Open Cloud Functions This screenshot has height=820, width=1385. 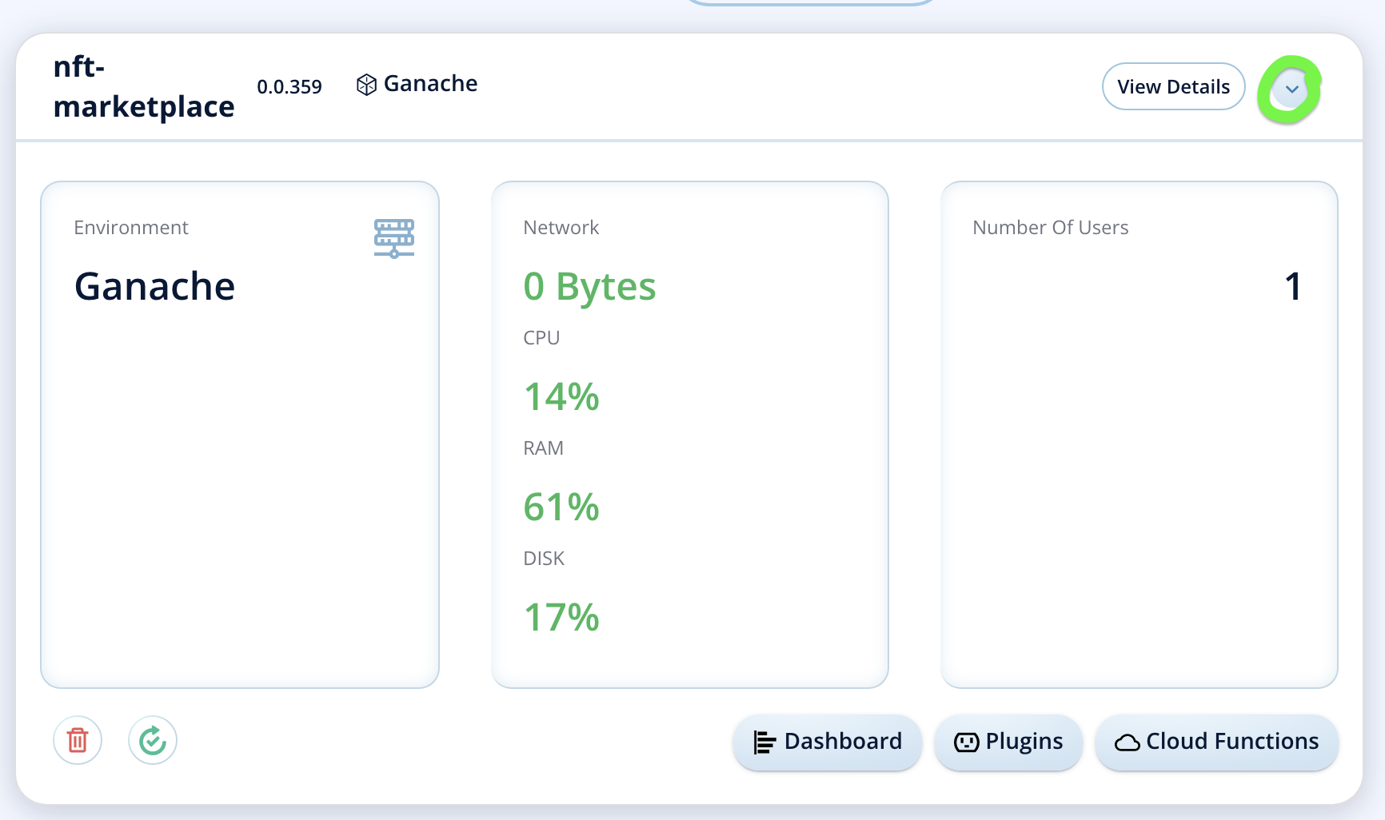coord(1216,742)
